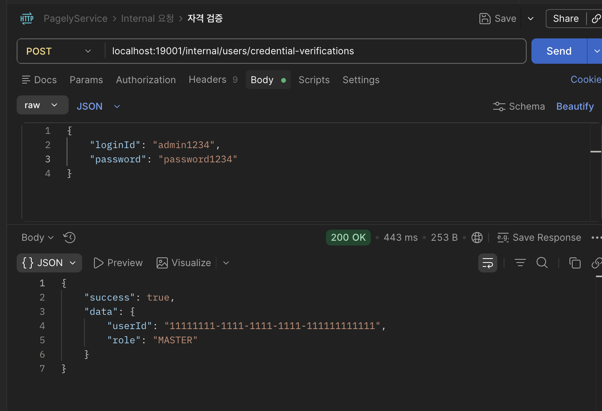The width and height of the screenshot is (602, 411).
Task: Click the "admin1234" value in request body
Action: click(184, 145)
